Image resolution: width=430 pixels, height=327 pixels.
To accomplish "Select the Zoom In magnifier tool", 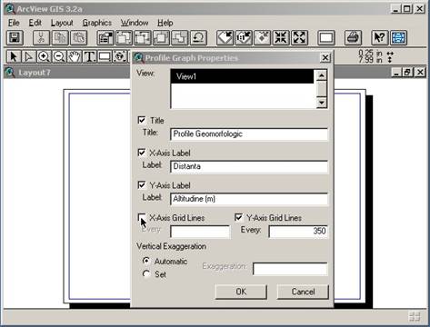I will coord(44,56).
